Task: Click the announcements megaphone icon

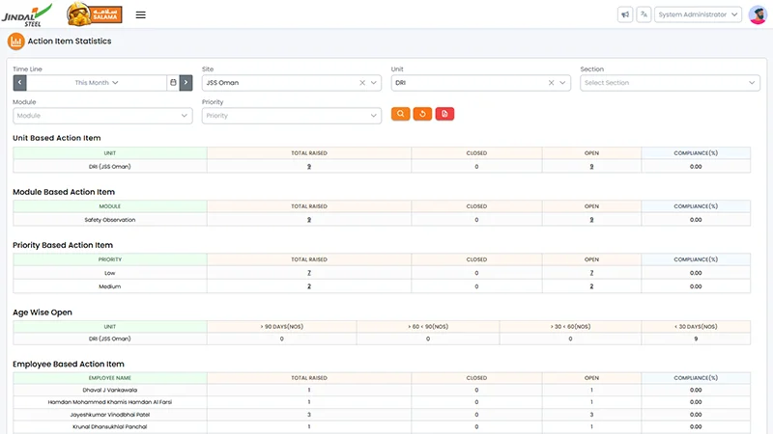Action: (x=625, y=14)
